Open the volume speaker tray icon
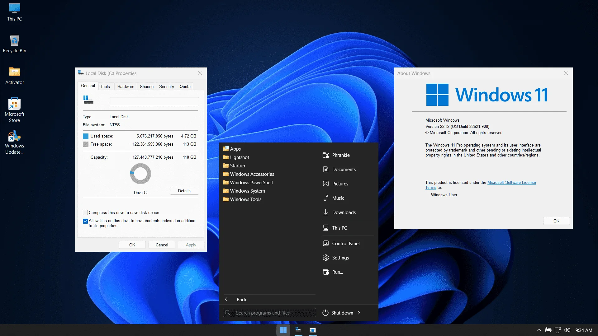The height and width of the screenshot is (336, 598). tap(567, 330)
